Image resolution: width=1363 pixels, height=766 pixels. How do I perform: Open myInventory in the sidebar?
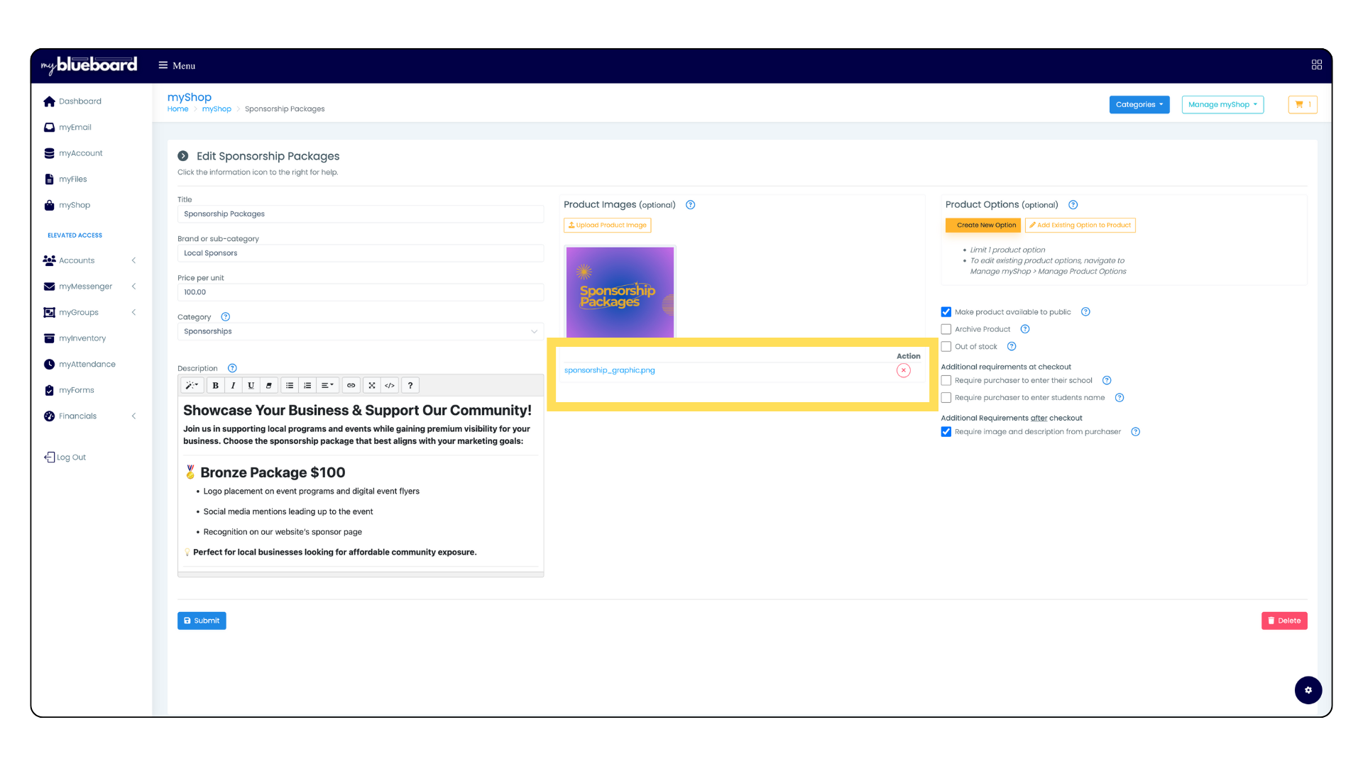coord(82,338)
